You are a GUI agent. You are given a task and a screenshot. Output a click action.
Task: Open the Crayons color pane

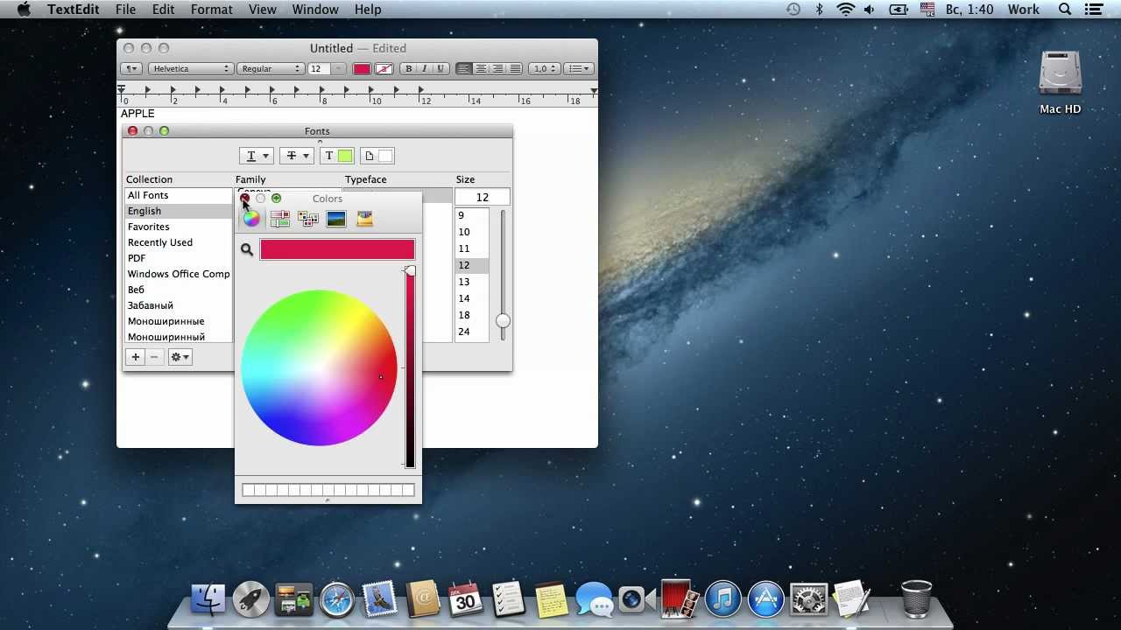tap(364, 219)
